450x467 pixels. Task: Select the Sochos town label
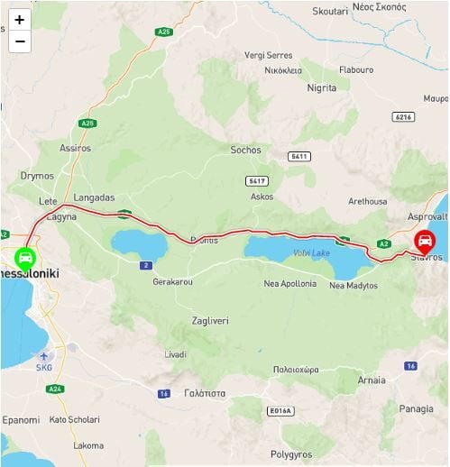[245, 150]
